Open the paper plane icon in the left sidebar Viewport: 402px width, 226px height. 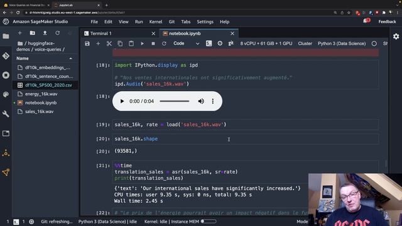point(6,172)
